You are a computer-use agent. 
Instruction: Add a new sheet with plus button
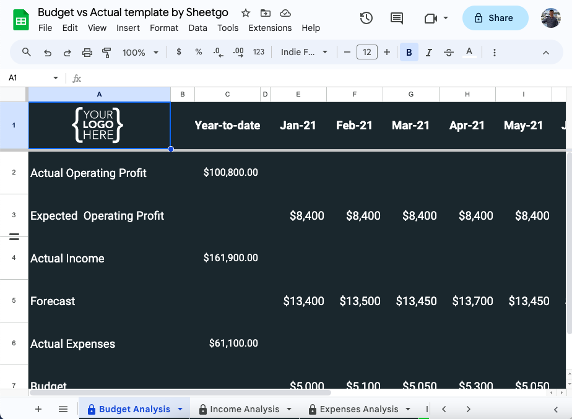(x=38, y=409)
